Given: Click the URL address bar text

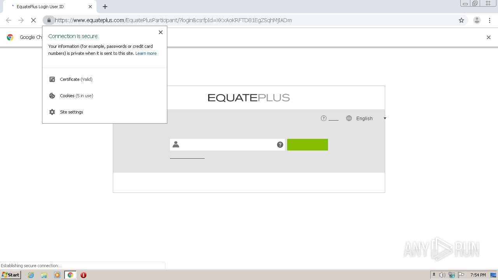Looking at the screenshot, I should pos(173,20).
